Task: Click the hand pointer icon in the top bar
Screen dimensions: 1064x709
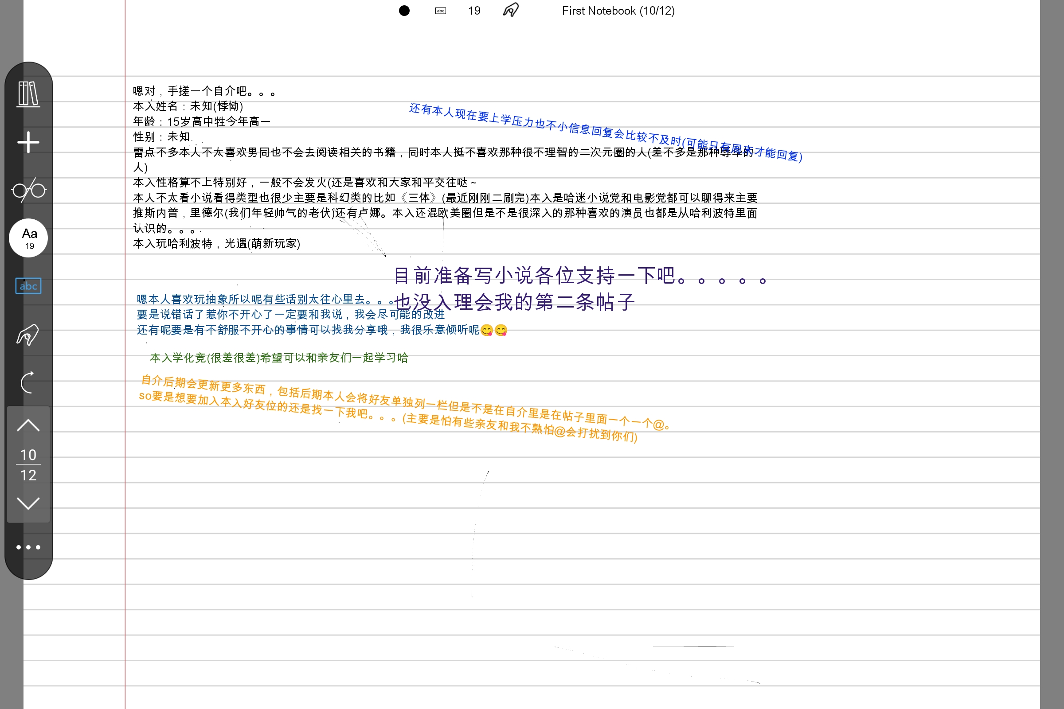Action: click(510, 10)
